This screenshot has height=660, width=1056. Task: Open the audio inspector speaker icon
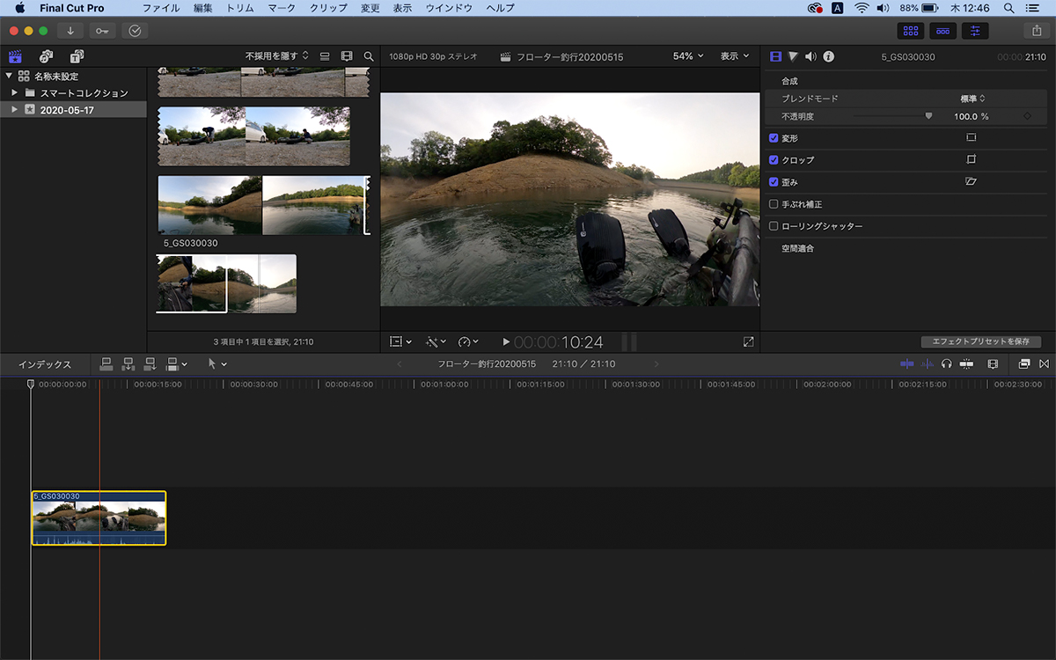810,56
